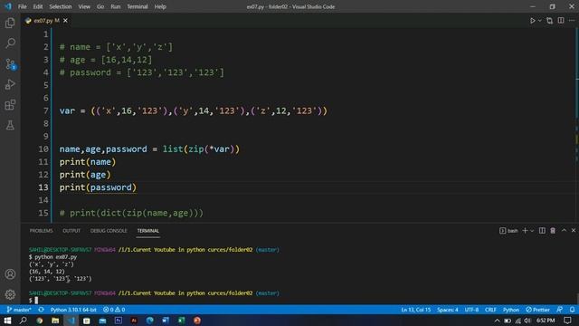Open the Search view in activity bar
The image size is (579, 326).
click(10, 43)
